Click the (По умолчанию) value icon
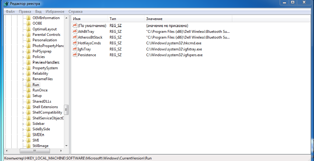314x161 pixels. click(75, 26)
